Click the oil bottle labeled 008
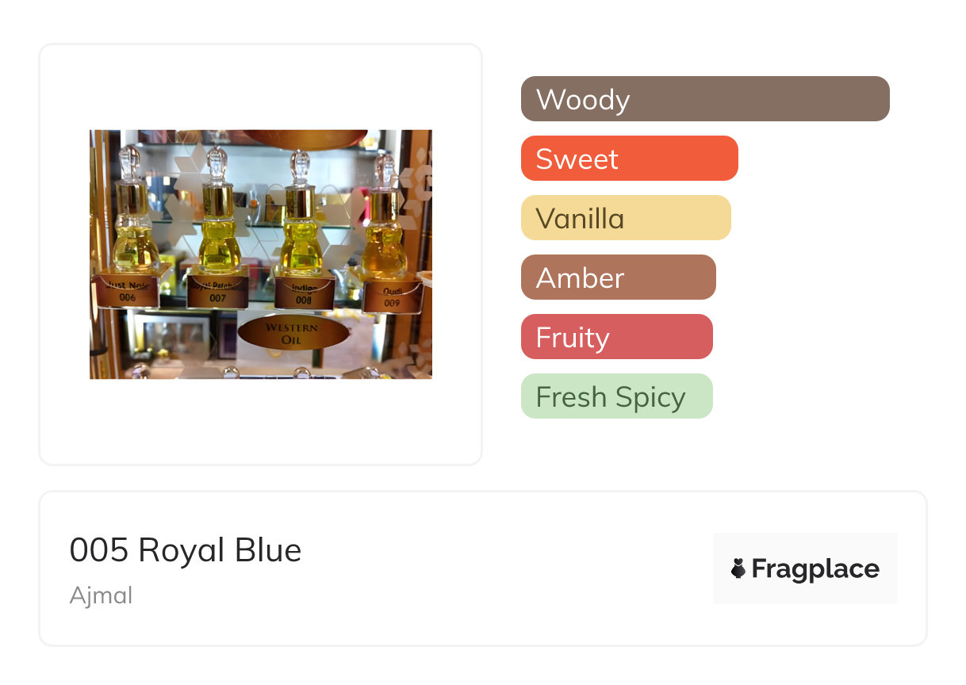The width and height of the screenshot is (966, 685). pos(301,212)
